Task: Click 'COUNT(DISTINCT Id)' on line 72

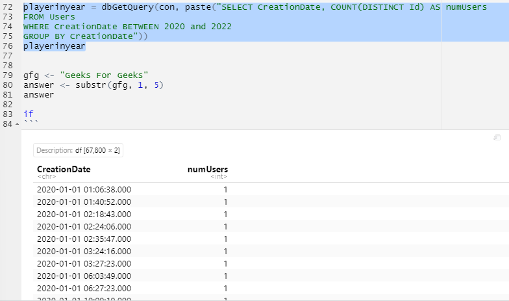Action: 377,7
